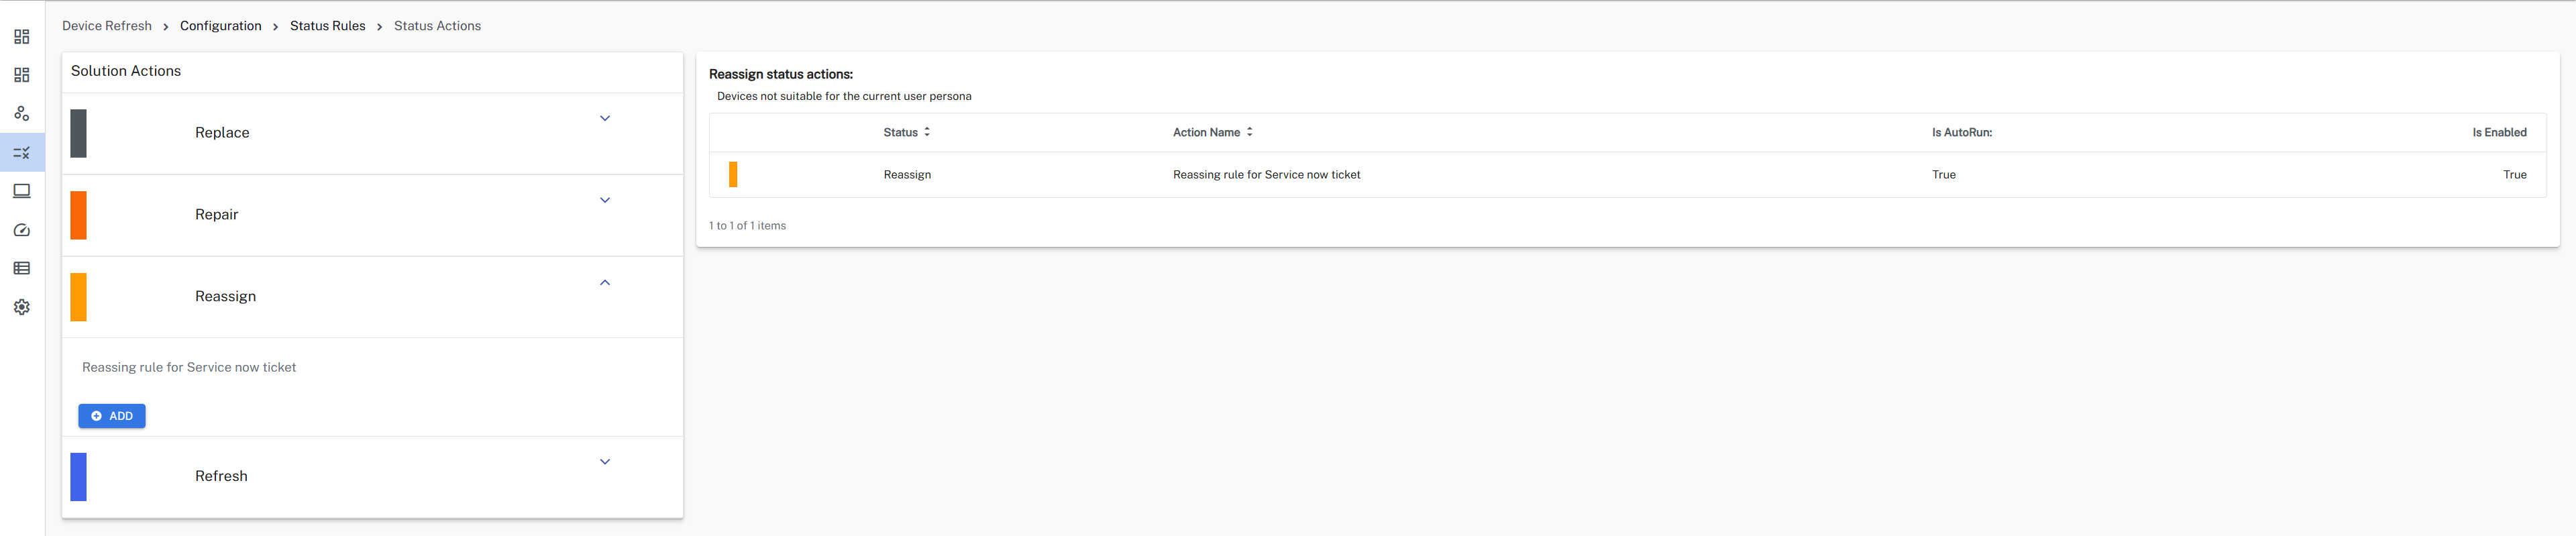Open Device Refresh breadcrumb link
Viewport: 2576px width, 536px height.
pyautogui.click(x=107, y=26)
